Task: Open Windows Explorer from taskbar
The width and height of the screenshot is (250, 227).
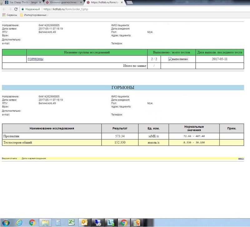Action: point(45,222)
